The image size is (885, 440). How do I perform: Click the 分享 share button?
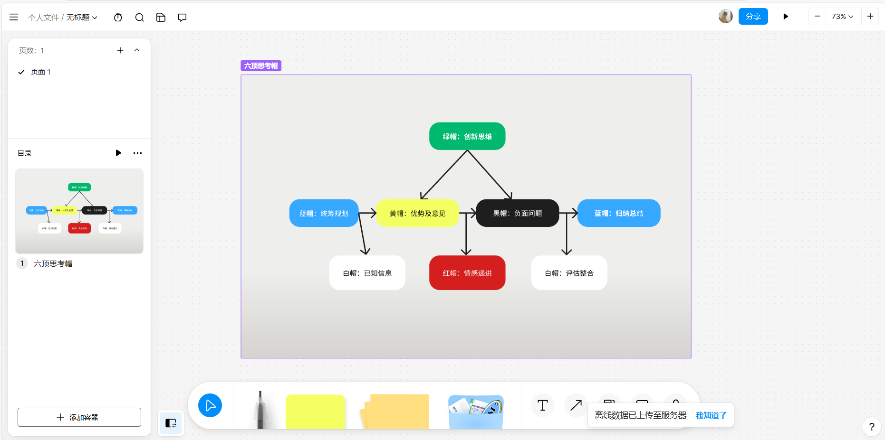[753, 17]
